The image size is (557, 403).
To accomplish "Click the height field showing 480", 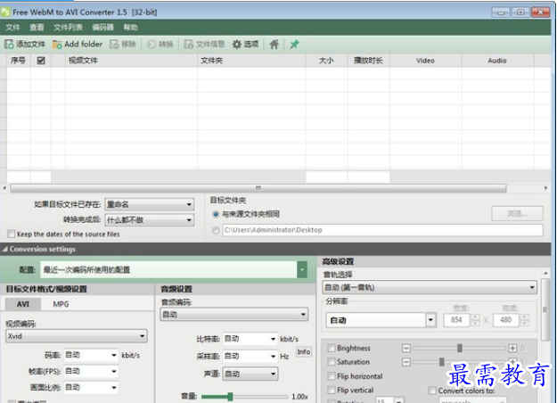I will click(x=506, y=320).
